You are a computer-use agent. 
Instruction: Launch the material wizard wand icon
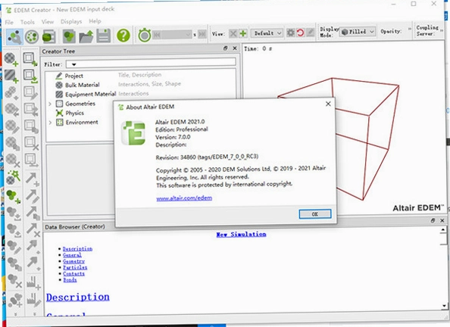click(x=13, y=177)
